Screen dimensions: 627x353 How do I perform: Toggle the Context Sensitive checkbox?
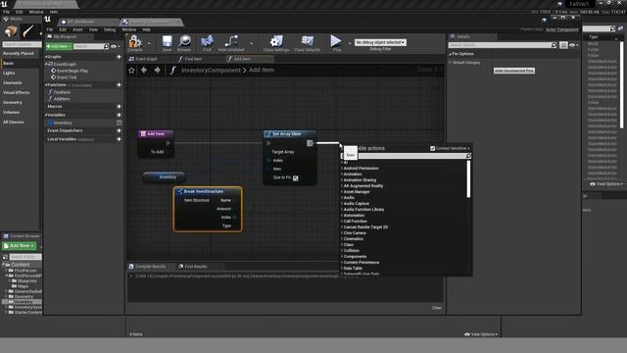[x=432, y=148]
